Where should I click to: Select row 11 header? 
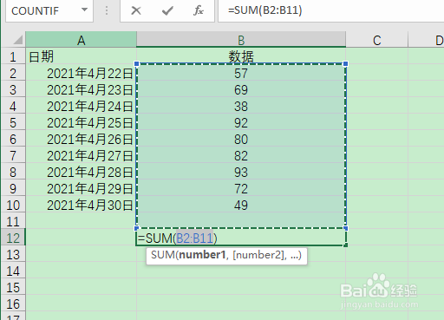coord(13,221)
